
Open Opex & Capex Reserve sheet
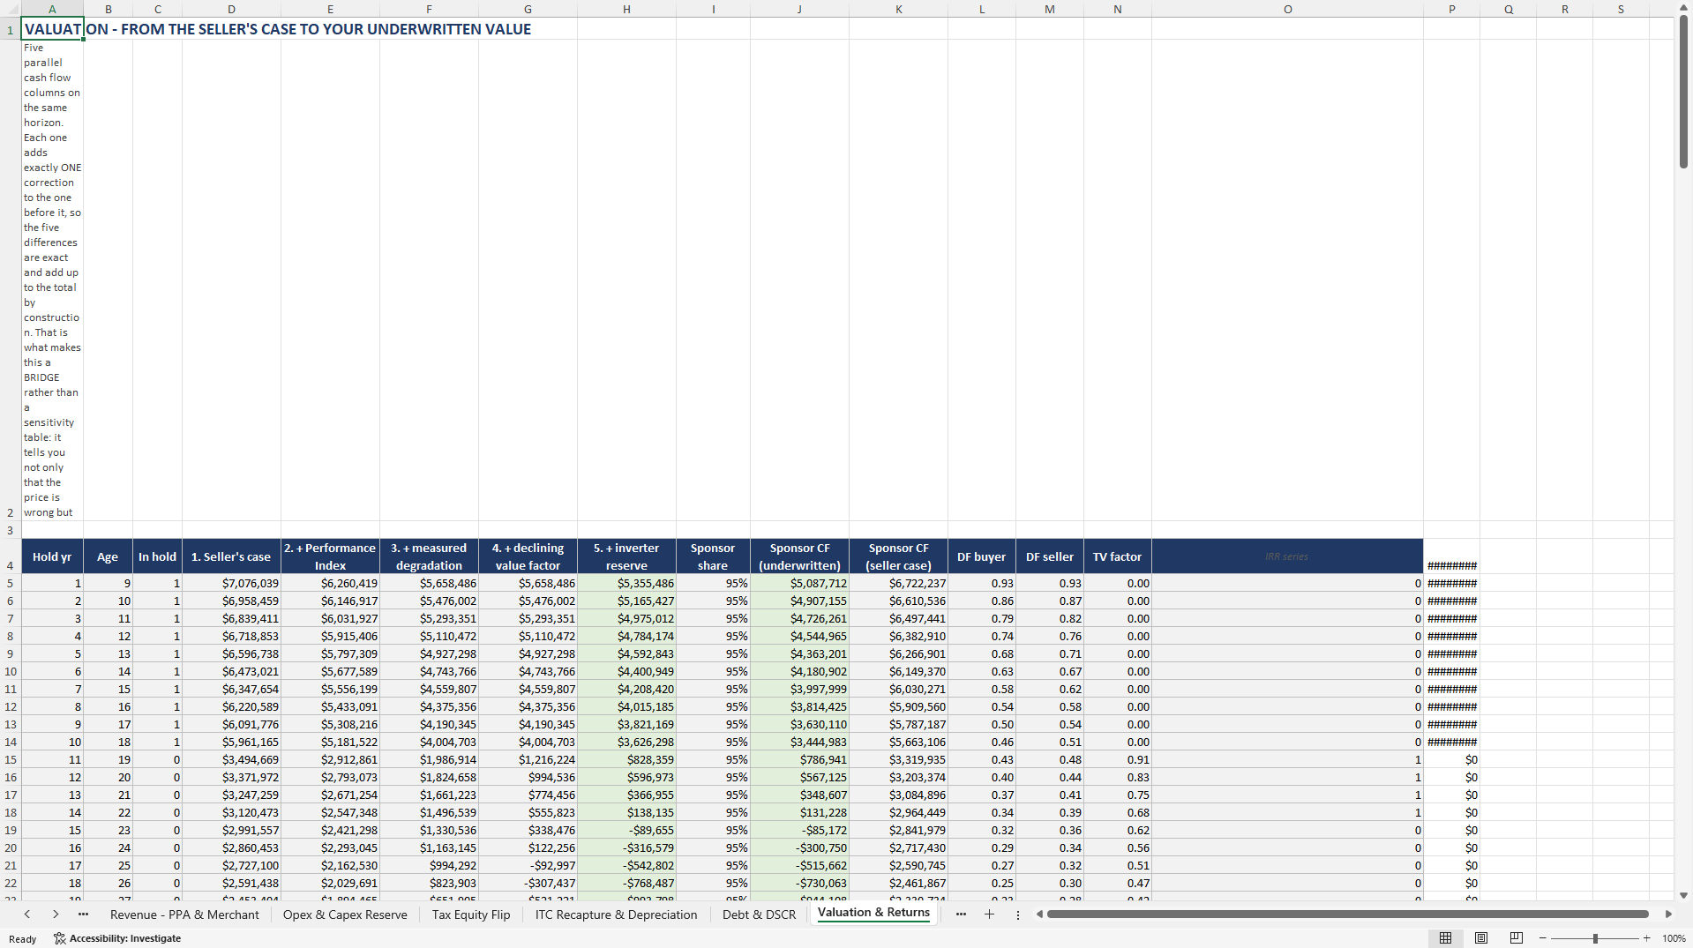click(x=345, y=914)
